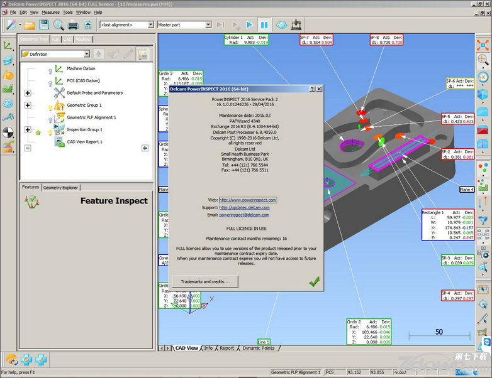This screenshot has width=492, height=378.
Task: Click the colored dots display icon
Action: (x=483, y=168)
